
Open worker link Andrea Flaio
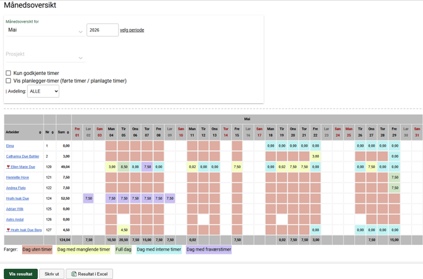tap(16, 188)
